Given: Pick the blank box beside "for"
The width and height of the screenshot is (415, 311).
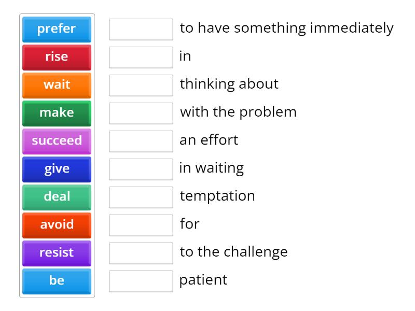Looking at the screenshot, I should [x=141, y=225].
